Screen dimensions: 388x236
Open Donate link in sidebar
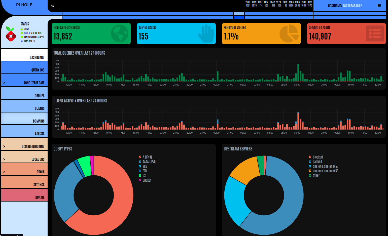pyautogui.click(x=24, y=195)
